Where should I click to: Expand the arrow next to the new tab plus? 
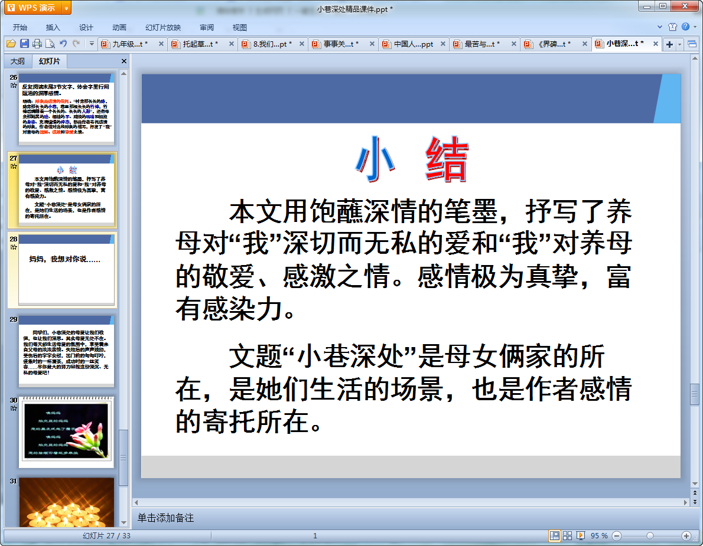680,44
